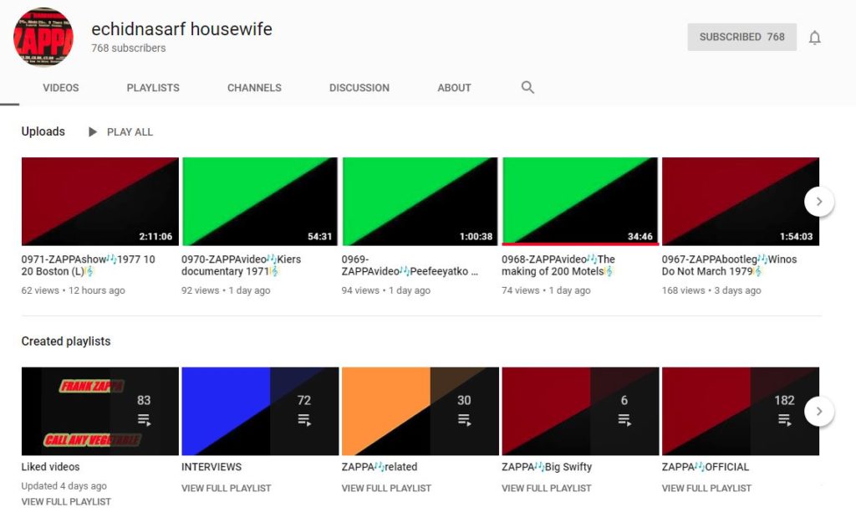Screen dimensions: 856x508
Task: View full playlist for ZAPPA Big Swifty
Action: pyautogui.click(x=547, y=488)
